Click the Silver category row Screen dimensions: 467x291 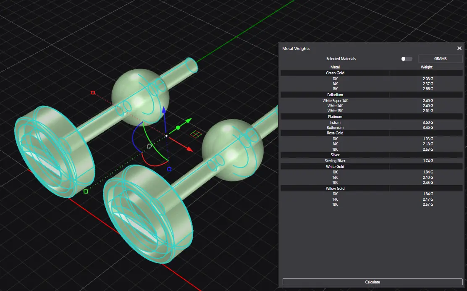(371, 155)
